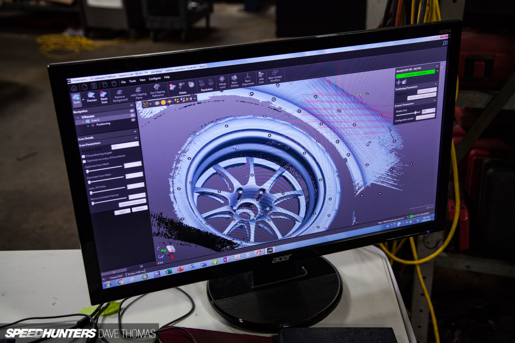This screenshot has width=515, height=343.
Task: Collapse the VXscan tree node
Action: click(78, 118)
